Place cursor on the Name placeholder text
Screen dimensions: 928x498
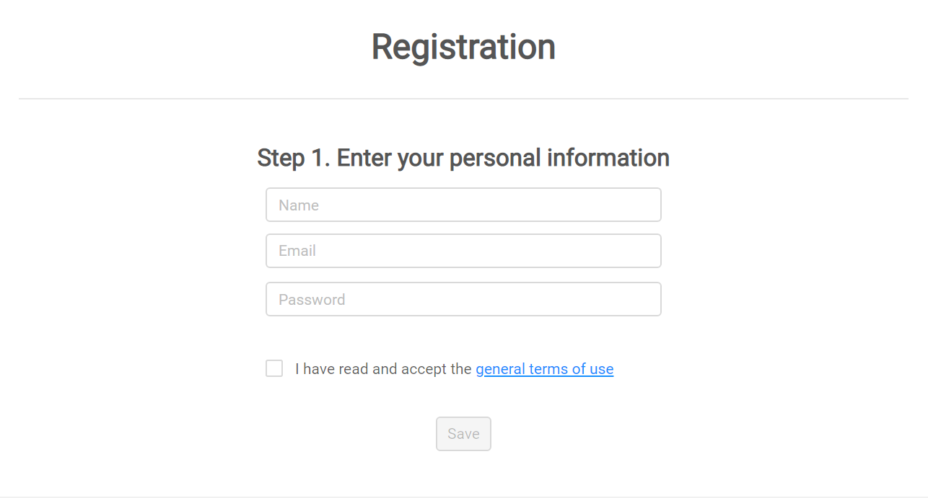tap(299, 205)
